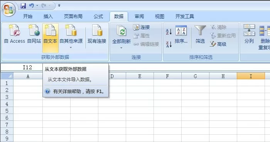This screenshot has width=270, height=142.
Task: Click cell G5
Action: click(195, 111)
